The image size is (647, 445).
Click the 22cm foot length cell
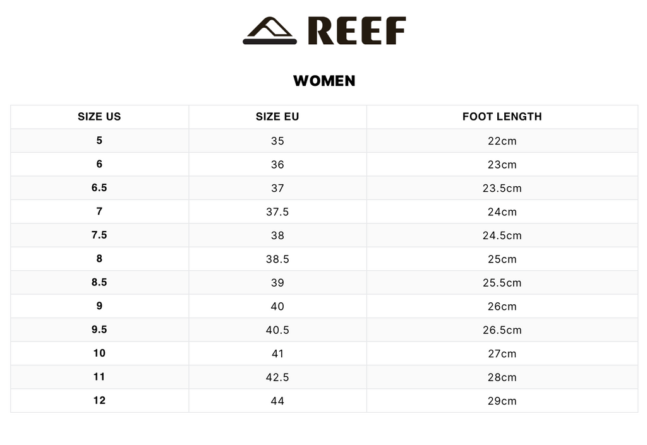(502, 141)
